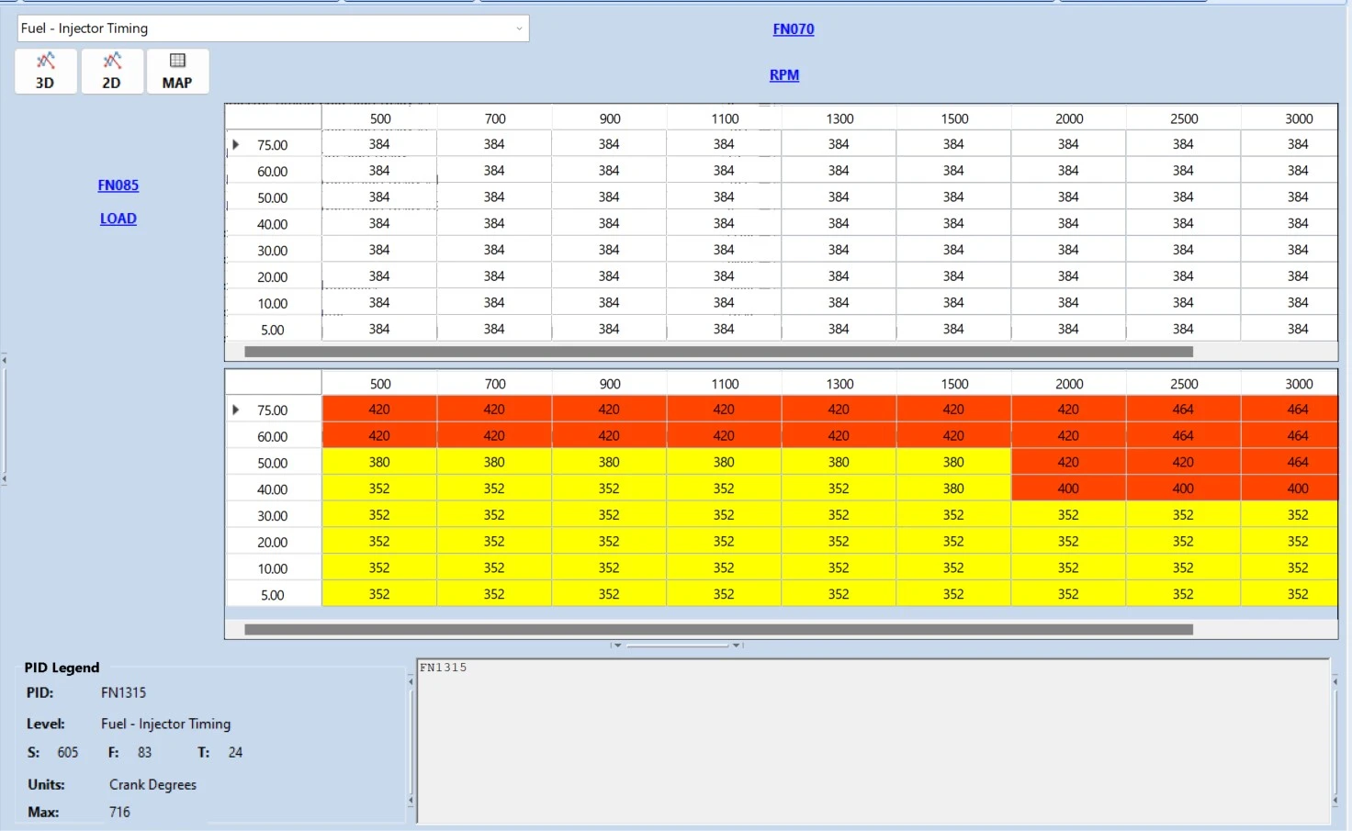
Task: Select the yellow 380 cell at 40.00 load, 1500 RPM
Action: click(953, 488)
